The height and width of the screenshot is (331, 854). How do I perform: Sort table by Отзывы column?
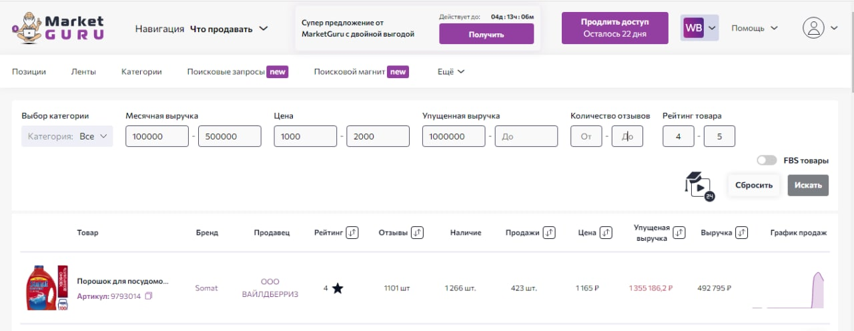coord(417,232)
